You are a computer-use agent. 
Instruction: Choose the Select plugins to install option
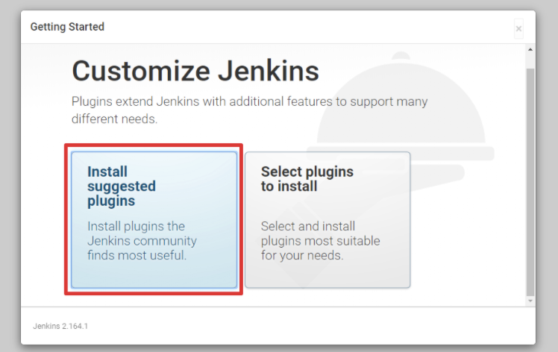pyautogui.click(x=327, y=219)
